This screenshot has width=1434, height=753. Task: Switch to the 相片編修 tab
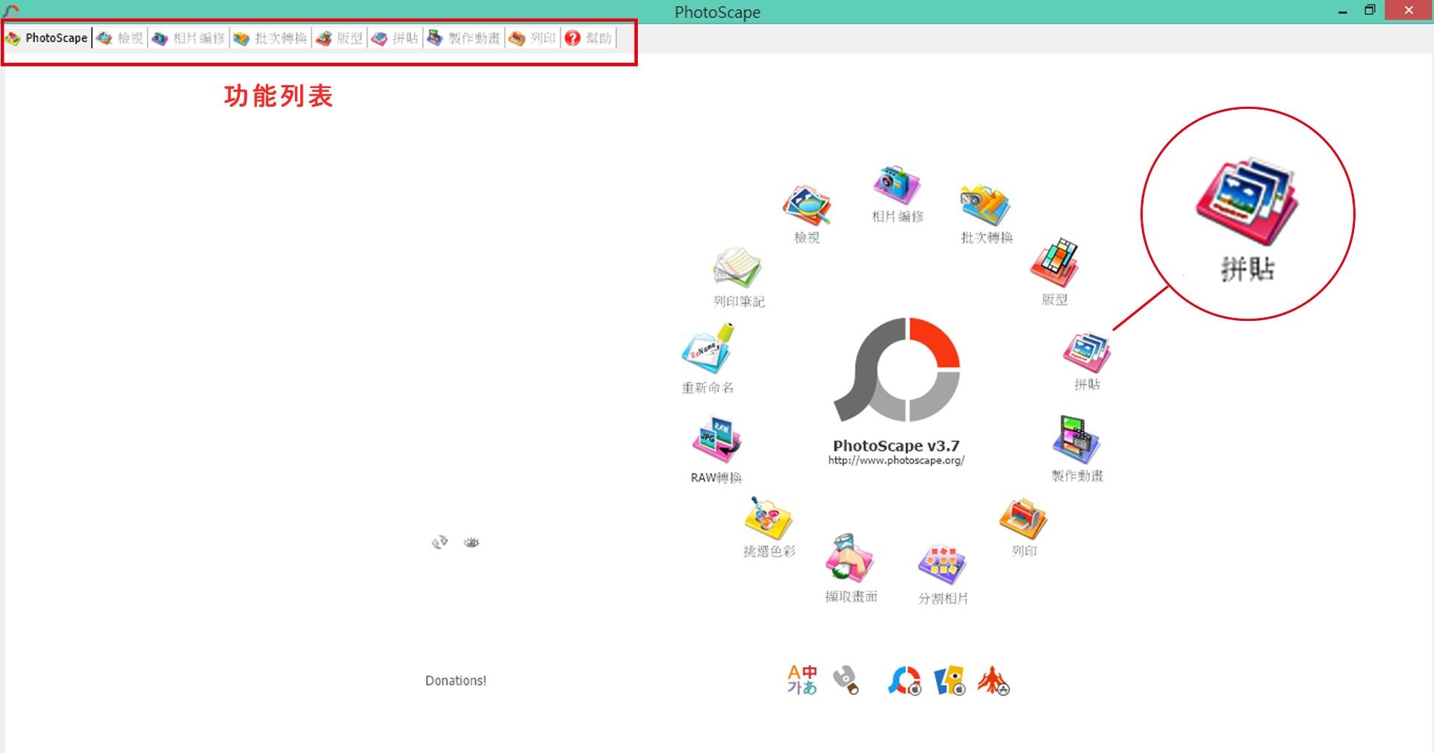click(188, 38)
